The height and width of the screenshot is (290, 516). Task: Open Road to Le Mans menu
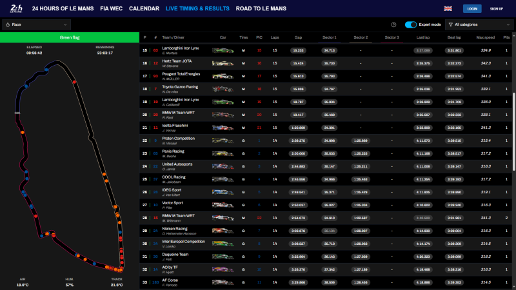(x=261, y=8)
